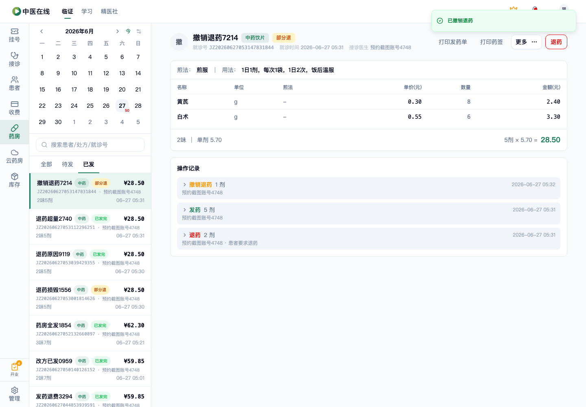Click the red 退药 button
This screenshot has height=407, width=586.
tap(556, 42)
